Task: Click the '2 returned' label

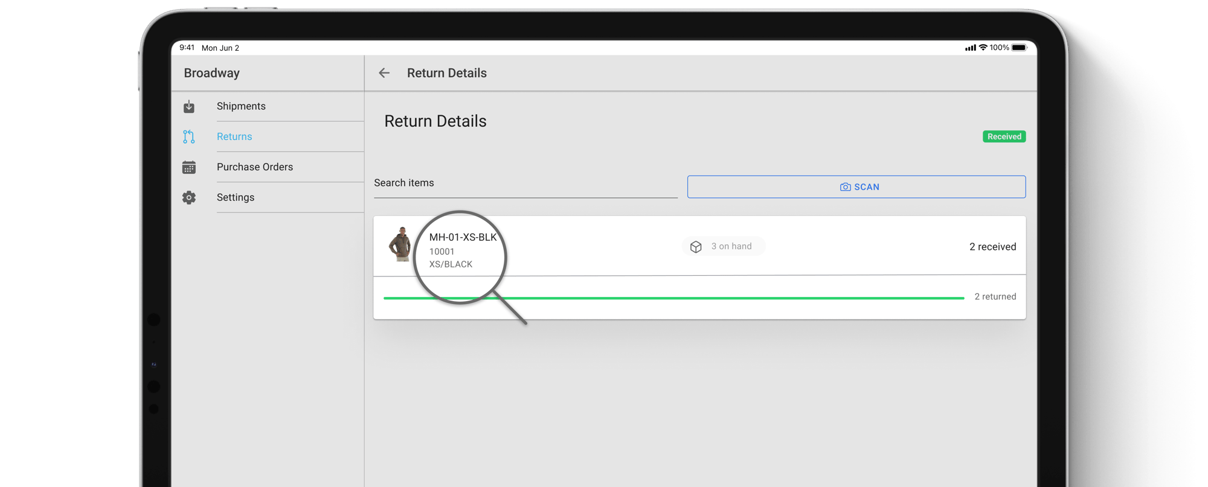Action: [x=995, y=297]
